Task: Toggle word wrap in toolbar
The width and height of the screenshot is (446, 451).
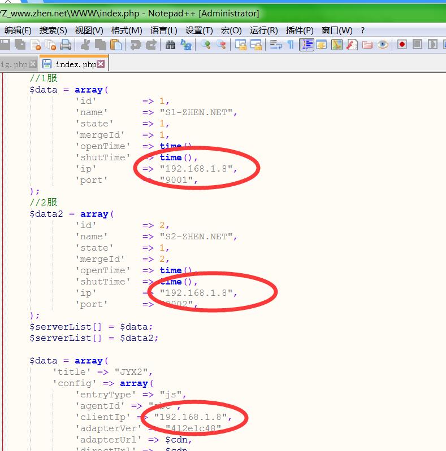Action: 276,45
